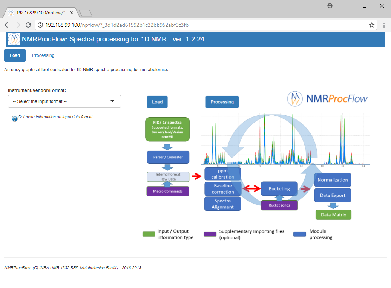The image size is (391, 288).
Task: Click the Normalization diagram box
Action: point(333,180)
